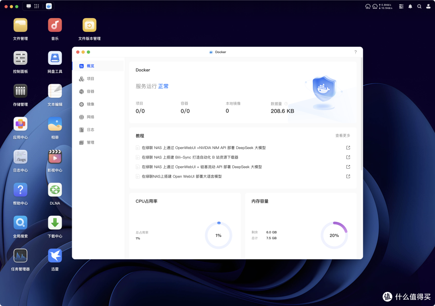Open the 文件管理 desktop app
435x306 pixels.
[20, 25]
